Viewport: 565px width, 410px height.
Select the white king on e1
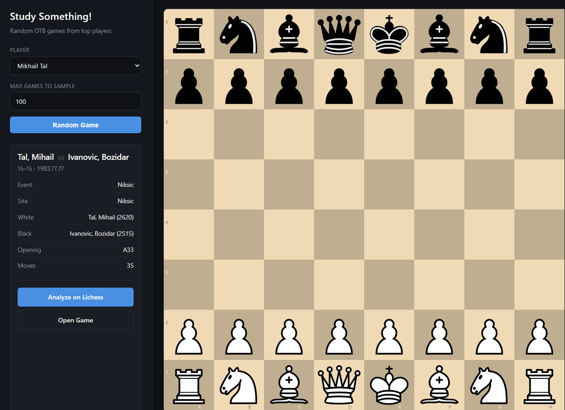(389, 385)
